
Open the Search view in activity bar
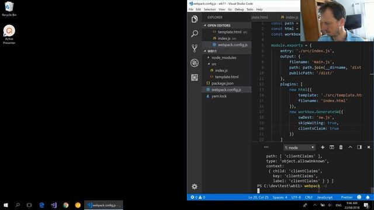[195, 34]
